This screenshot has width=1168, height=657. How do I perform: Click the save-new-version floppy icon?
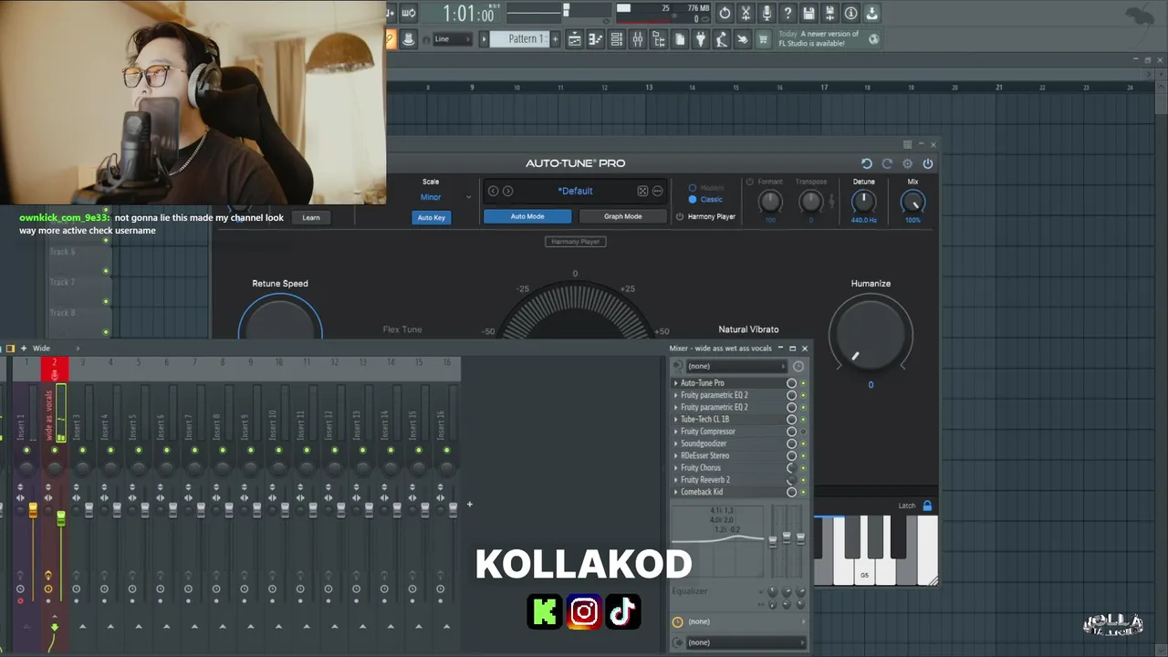[829, 13]
